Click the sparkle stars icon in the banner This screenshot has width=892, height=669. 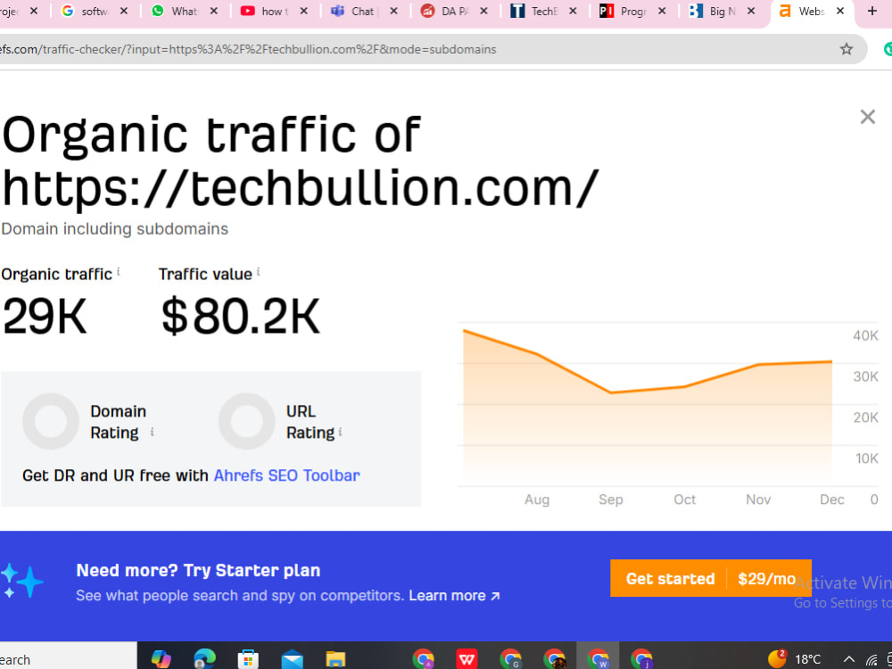pos(21,581)
